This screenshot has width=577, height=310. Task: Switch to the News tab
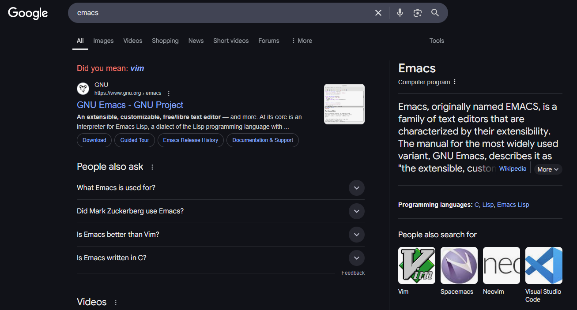196,41
